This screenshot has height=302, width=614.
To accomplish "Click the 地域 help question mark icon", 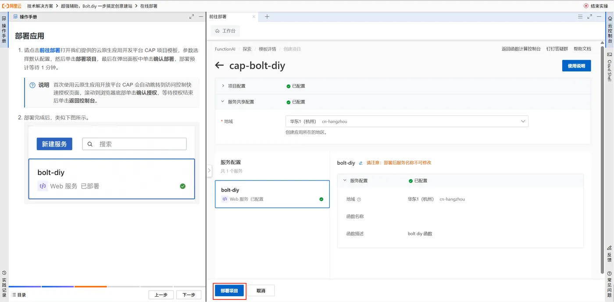I will point(359,199).
